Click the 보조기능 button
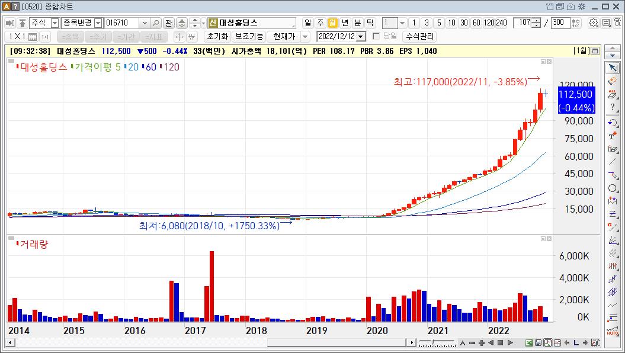The image size is (625, 353). point(249,37)
